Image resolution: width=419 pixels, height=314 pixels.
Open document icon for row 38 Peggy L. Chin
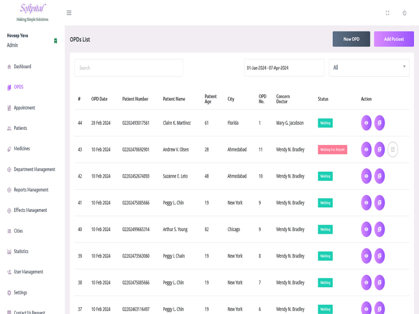tap(380, 283)
